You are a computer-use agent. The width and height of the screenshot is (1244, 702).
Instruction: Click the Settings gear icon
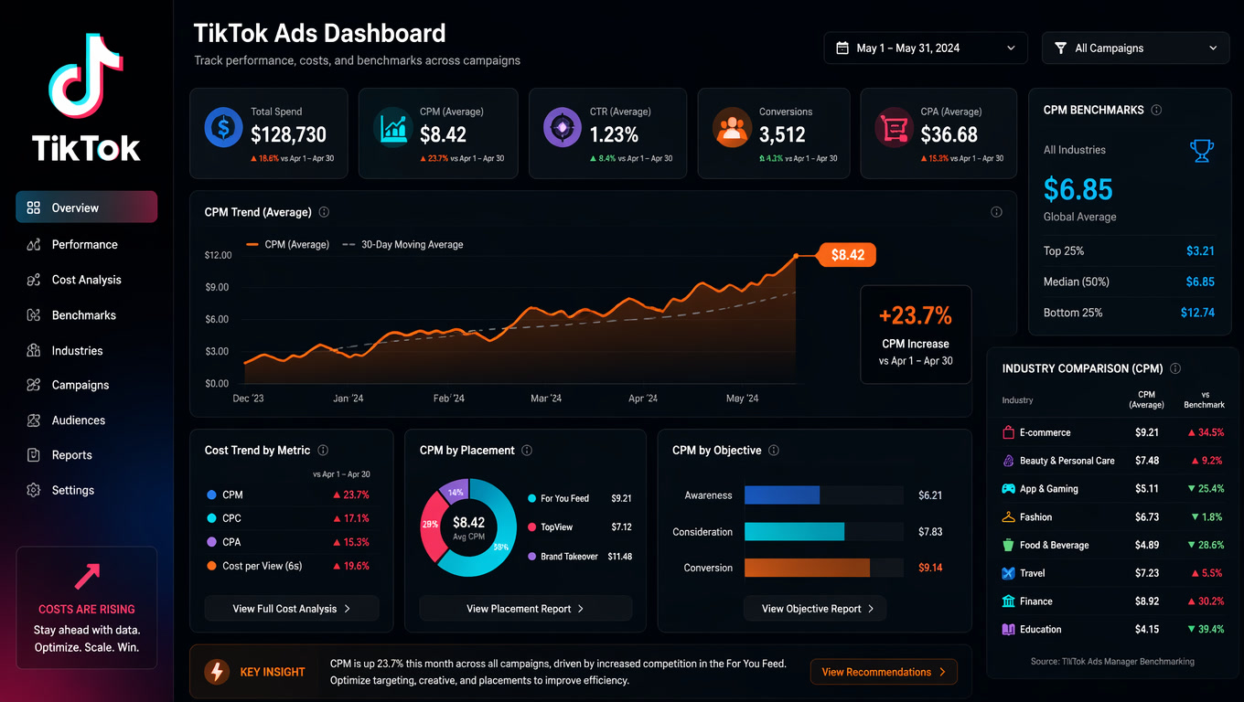[34, 490]
